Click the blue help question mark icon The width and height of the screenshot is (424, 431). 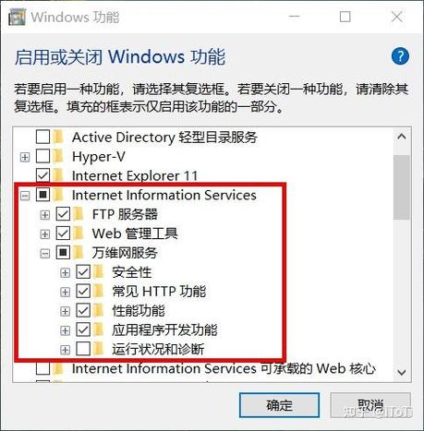tap(400, 56)
